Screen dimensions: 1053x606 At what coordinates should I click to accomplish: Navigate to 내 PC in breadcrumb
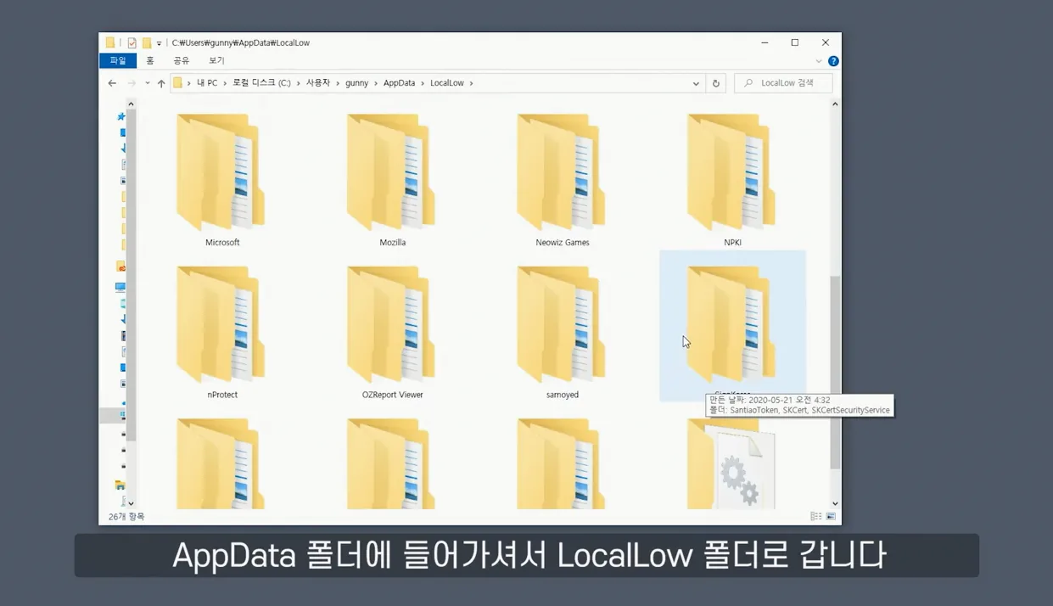pyautogui.click(x=207, y=83)
